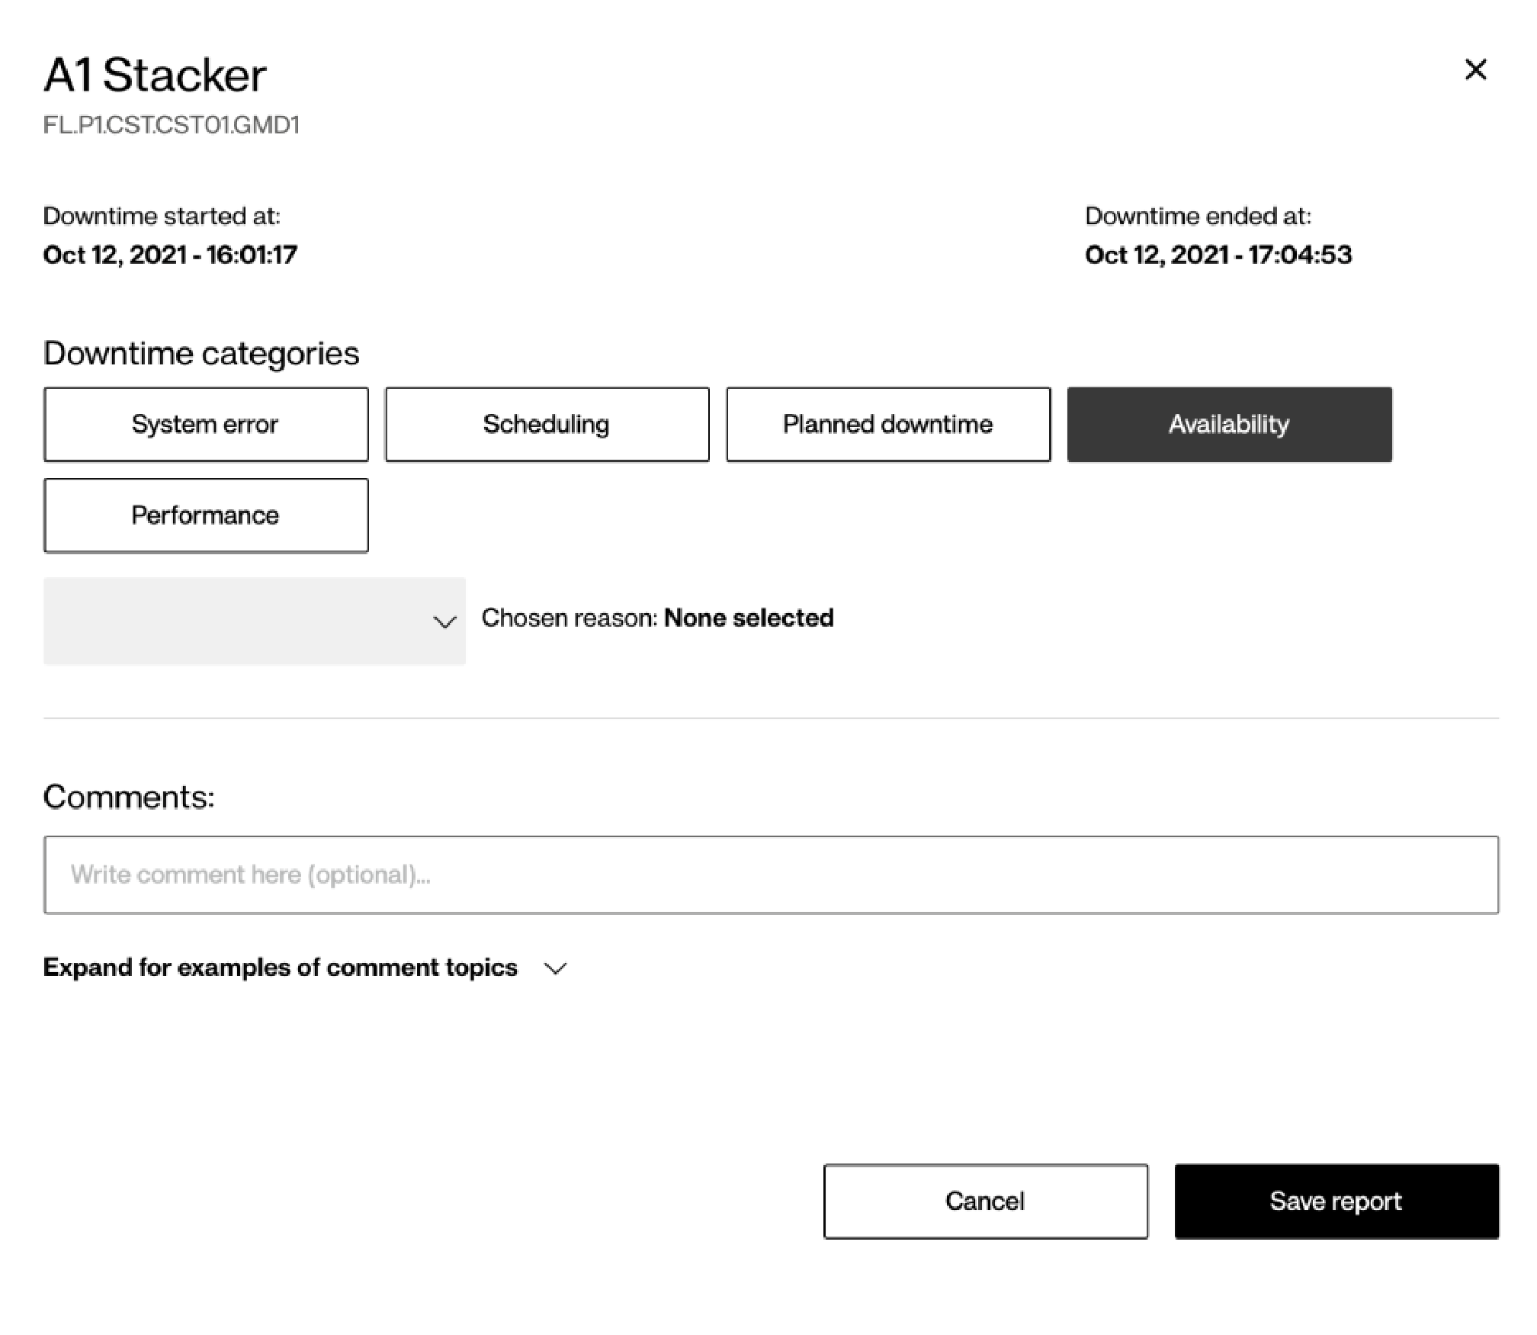Screen dimensions: 1537x1335
Task: Click the downtime start timestamp 16:01:17
Action: click(170, 255)
